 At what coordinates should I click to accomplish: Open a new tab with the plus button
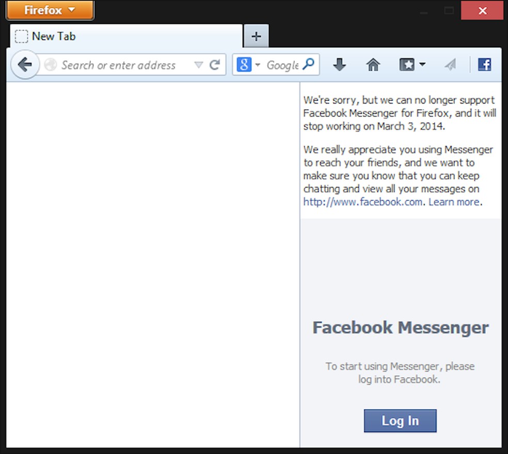[x=255, y=36]
